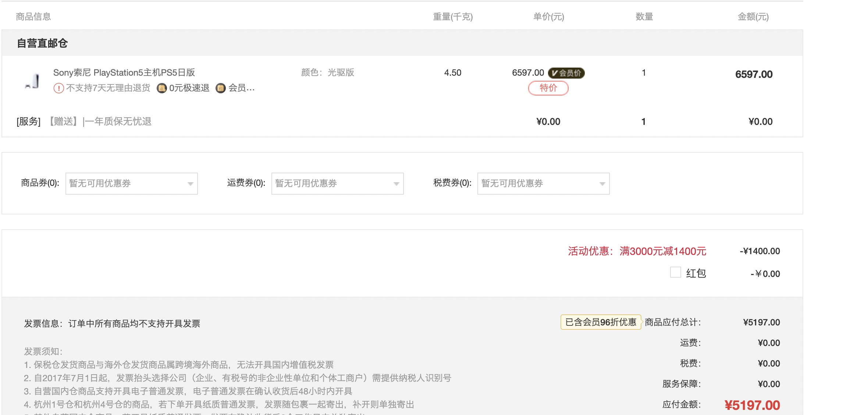Click the 发票须知 heading
The height and width of the screenshot is (415, 843).
[x=43, y=351]
